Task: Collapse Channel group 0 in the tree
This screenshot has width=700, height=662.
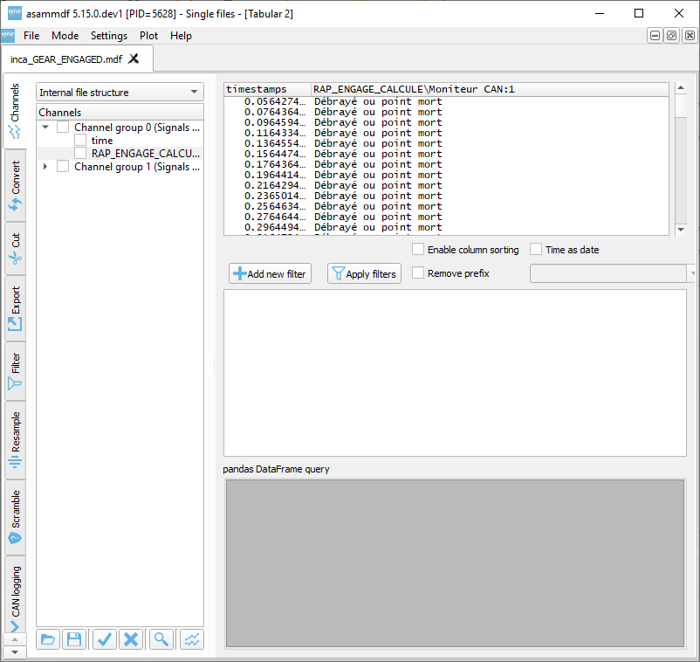Action: (x=45, y=127)
